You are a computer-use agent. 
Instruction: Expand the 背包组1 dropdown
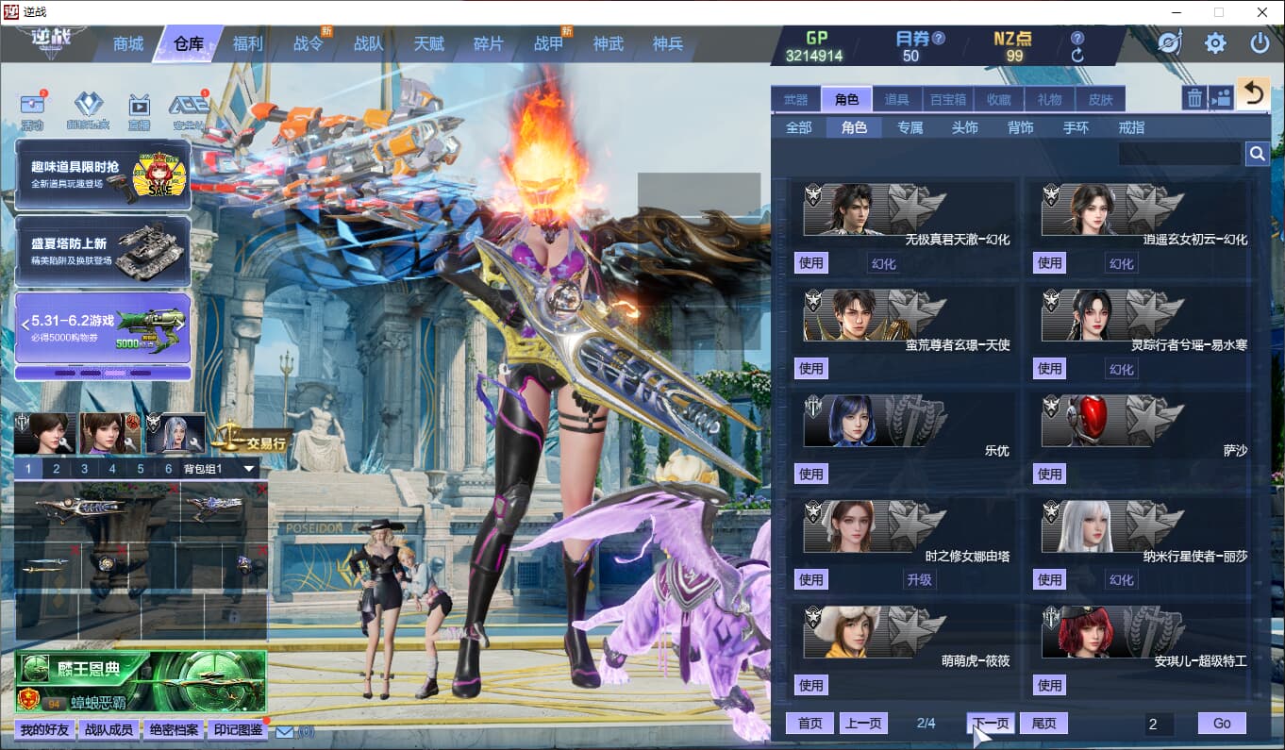(x=249, y=469)
